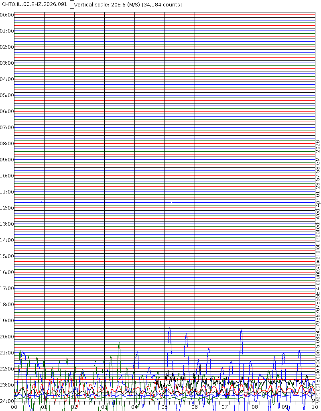Select the 00:00 hour label
This screenshot has height=411, width=321.
[x=7, y=15]
